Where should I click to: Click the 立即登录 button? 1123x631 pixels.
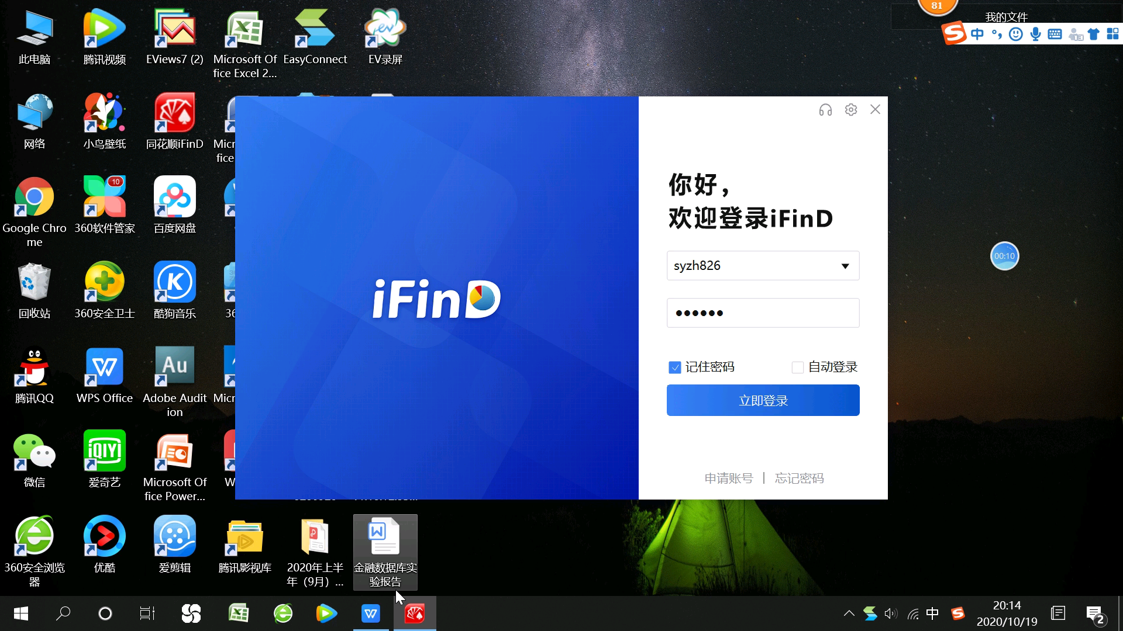763,400
